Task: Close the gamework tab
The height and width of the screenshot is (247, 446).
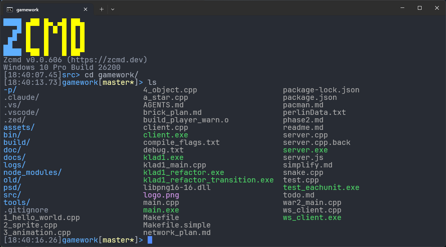Action: [x=85, y=9]
